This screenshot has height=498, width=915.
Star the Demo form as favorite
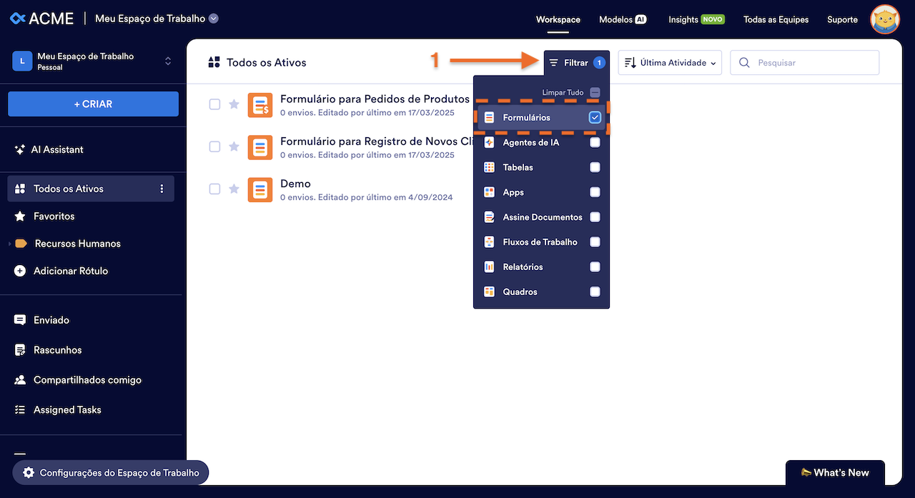click(234, 189)
